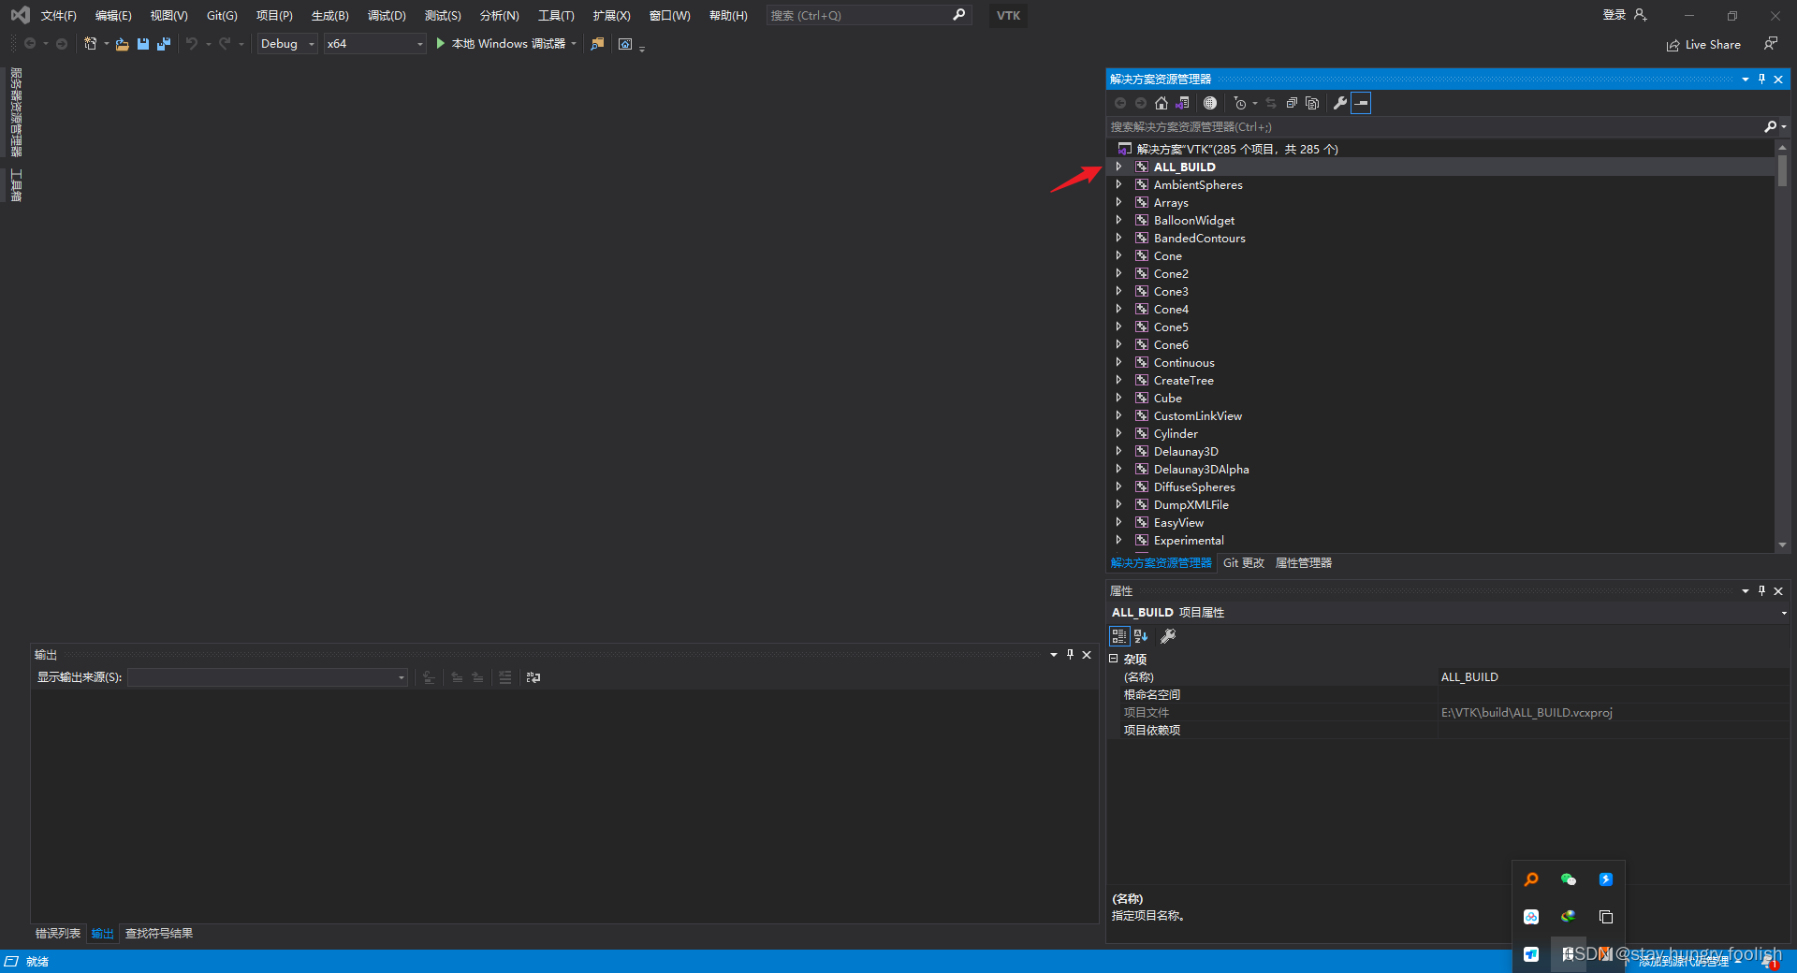Click the globe-shaped filter icon in Solution Explorer

click(1210, 103)
